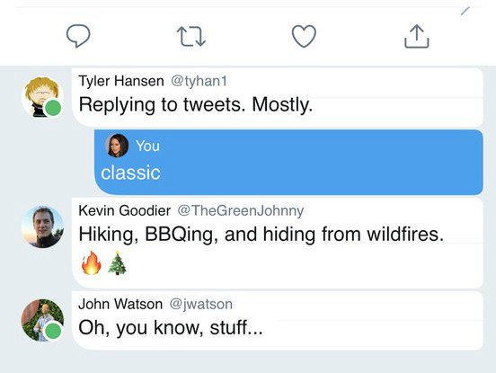Tap the fire emoji in Kevin's reply
The height and width of the screenshot is (373, 496).
91,262
